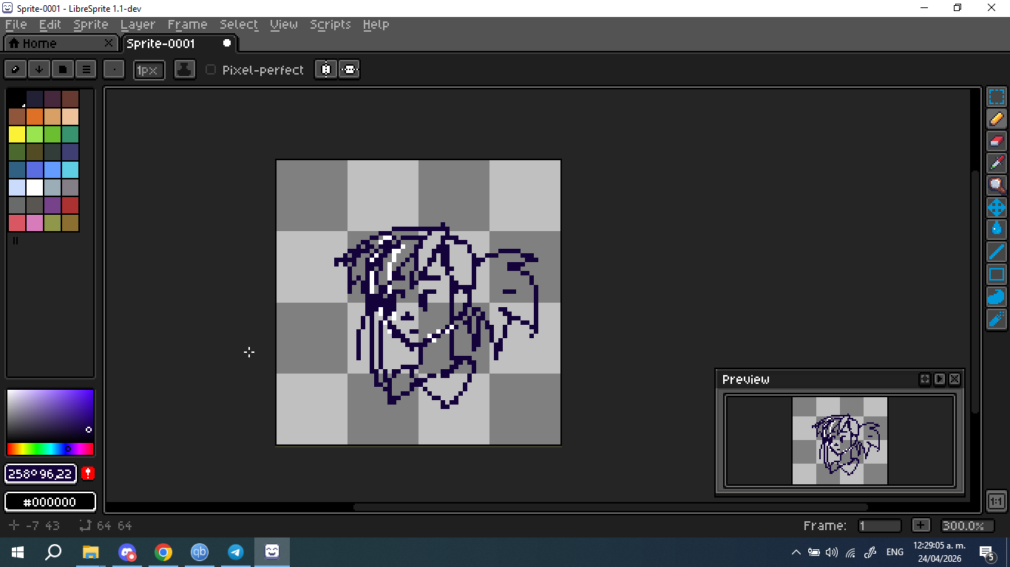
Task: Open the ink type stamp button
Action: pos(185,69)
